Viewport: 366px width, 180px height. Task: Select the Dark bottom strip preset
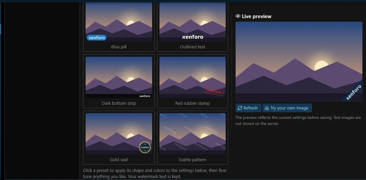pos(119,81)
